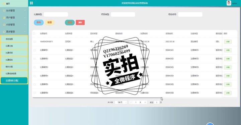
Task: Click the blue 查询 button
Action: 39,22
